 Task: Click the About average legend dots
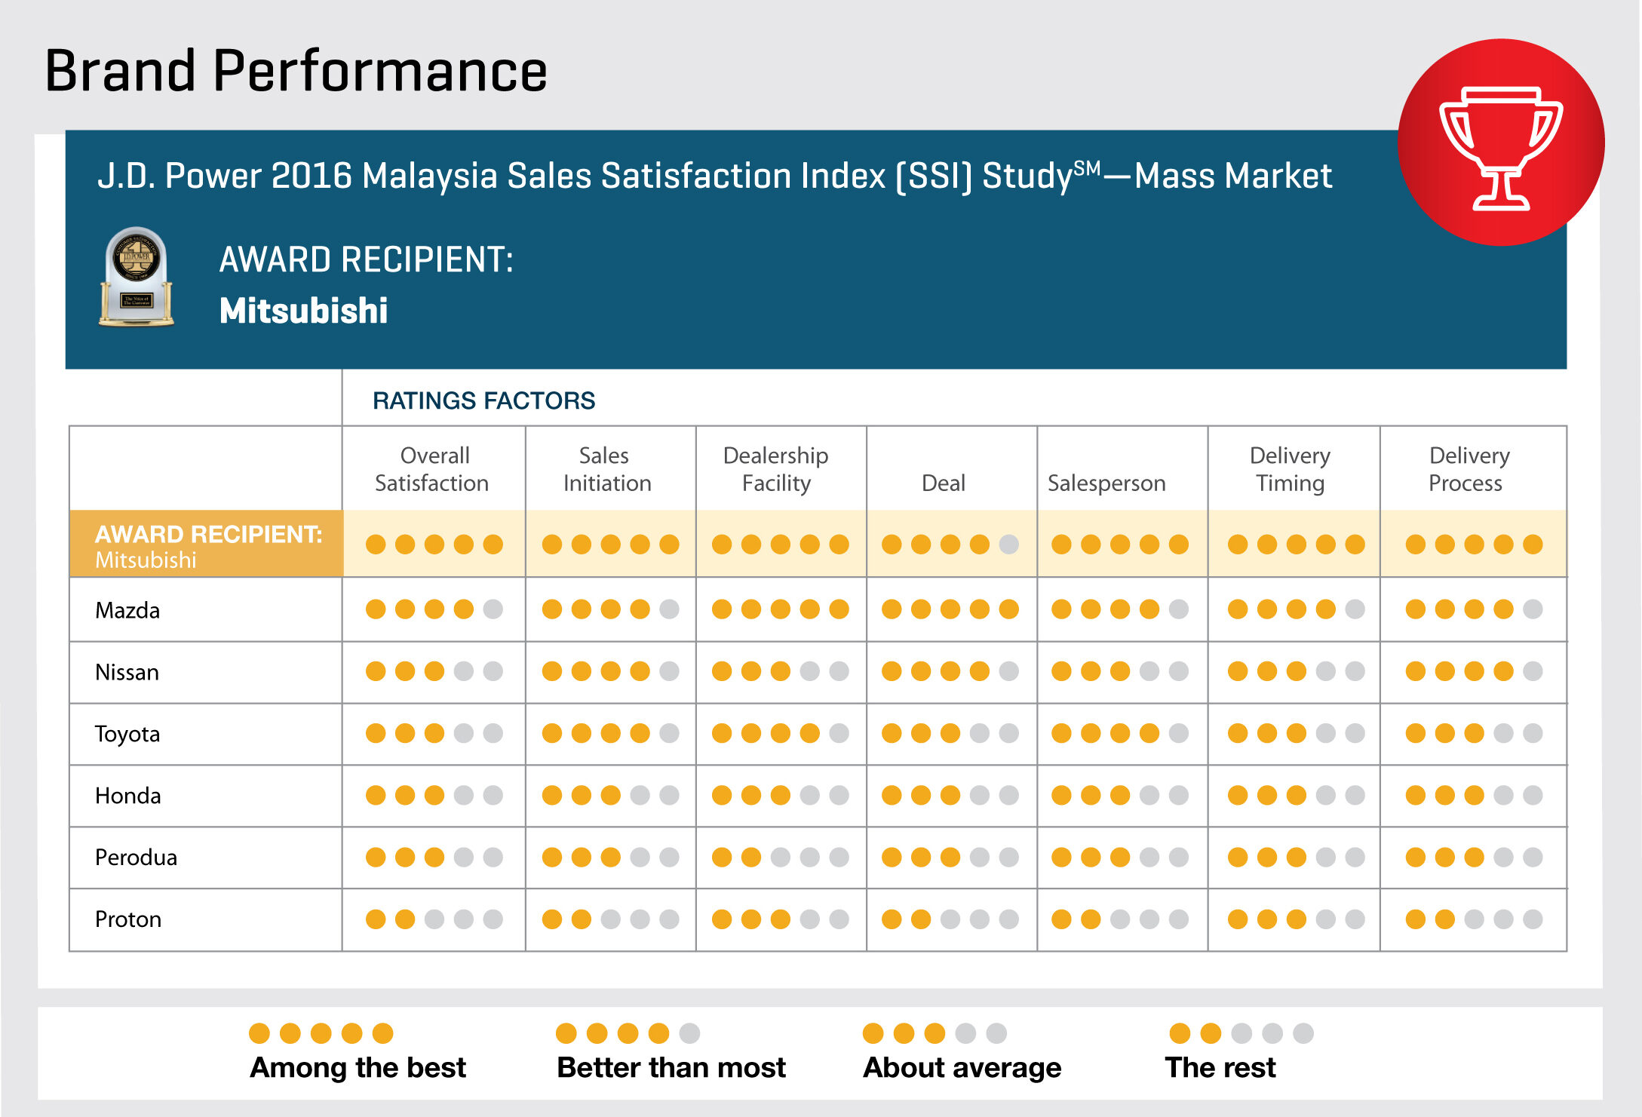tap(935, 1033)
